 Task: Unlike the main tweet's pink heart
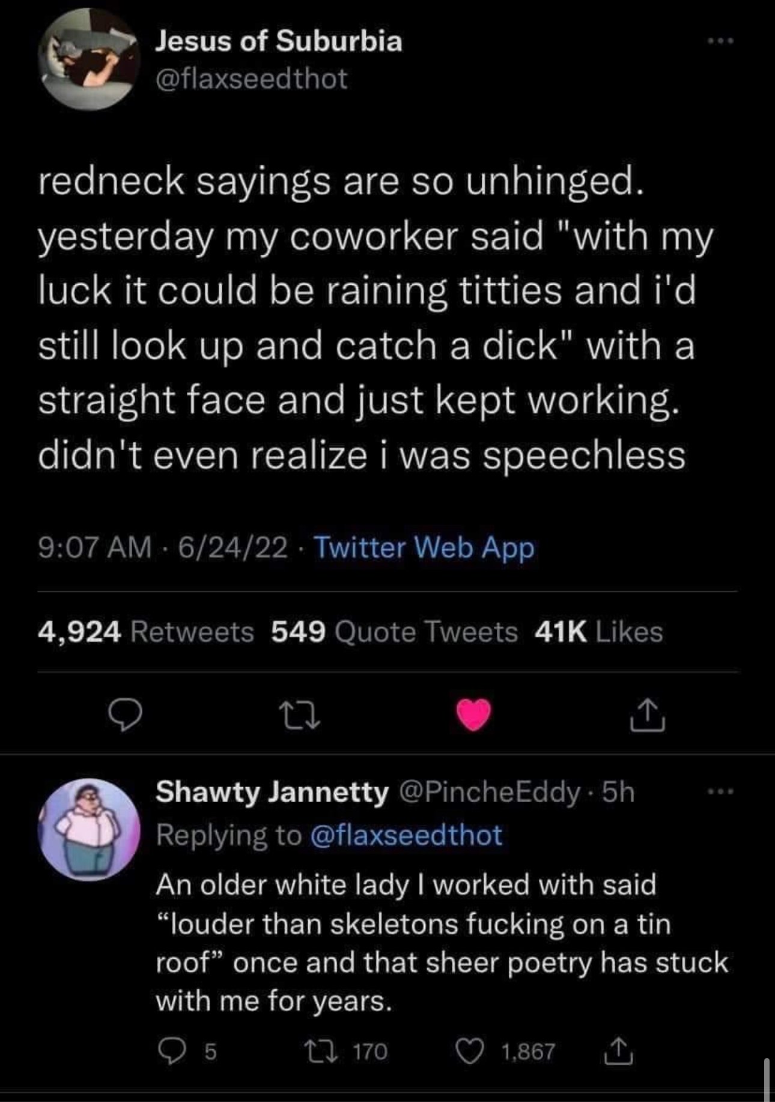pyautogui.click(x=473, y=715)
